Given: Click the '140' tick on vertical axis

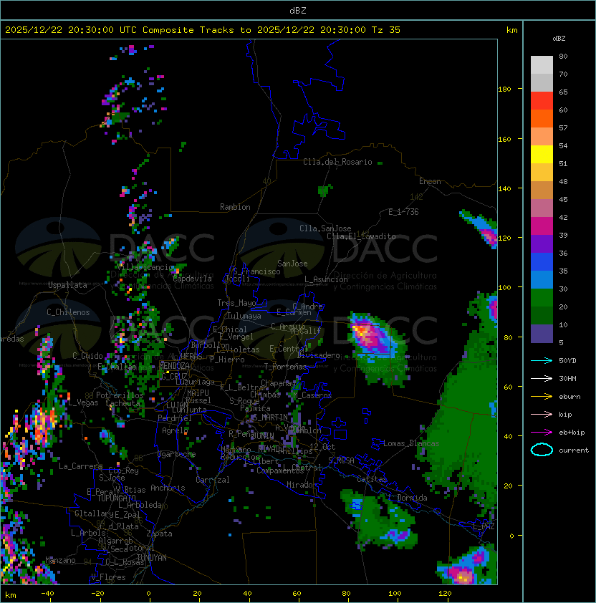Looking at the screenshot, I should point(504,189).
